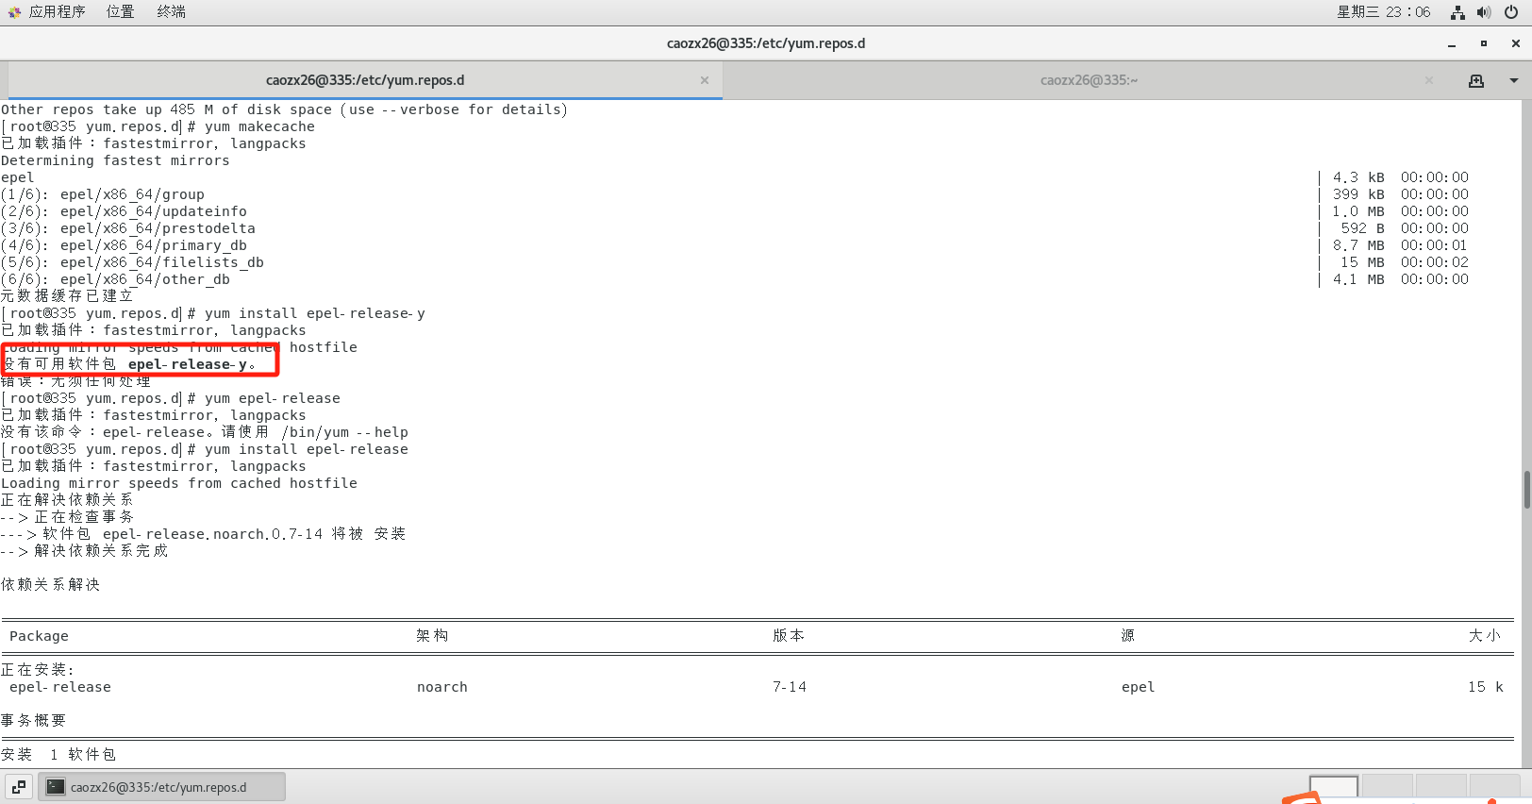
Task: Close the caozx26@335:~ terminal tab
Action: 1429,80
